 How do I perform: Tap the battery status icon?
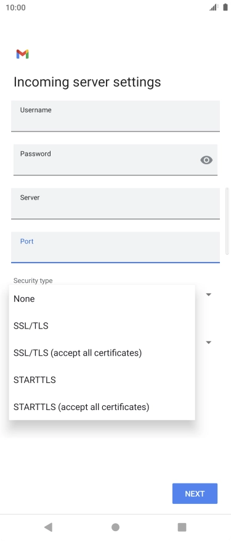(225, 7)
